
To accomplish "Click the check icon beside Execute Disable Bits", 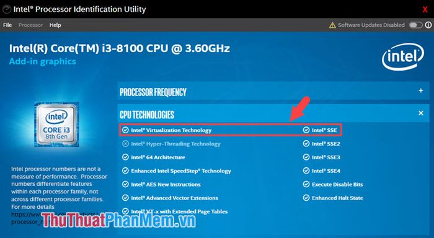I will [306, 184].
